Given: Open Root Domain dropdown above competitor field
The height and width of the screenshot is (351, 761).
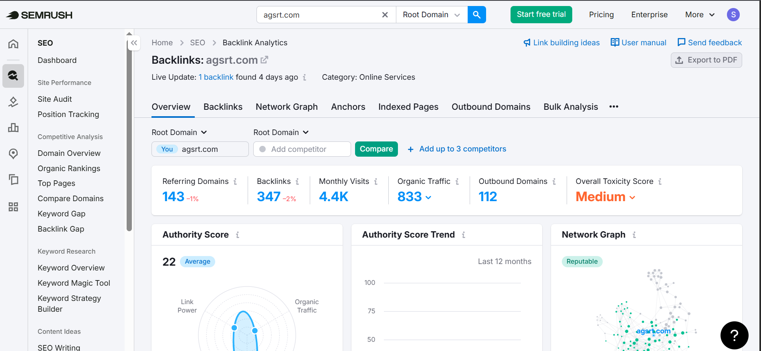Looking at the screenshot, I should (x=281, y=133).
